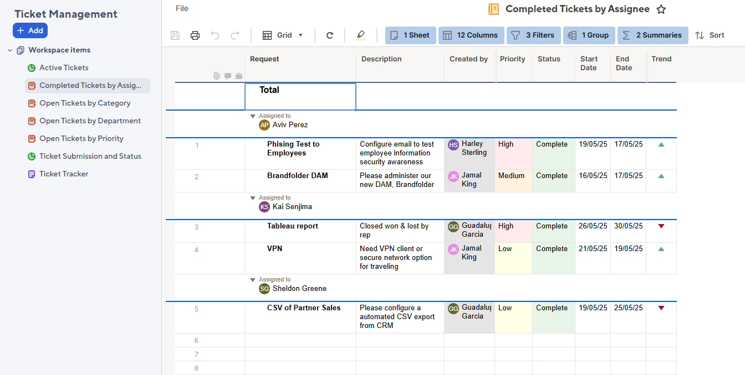Click the Redo arrow icon
Image resolution: width=745 pixels, height=375 pixels.
click(x=235, y=35)
